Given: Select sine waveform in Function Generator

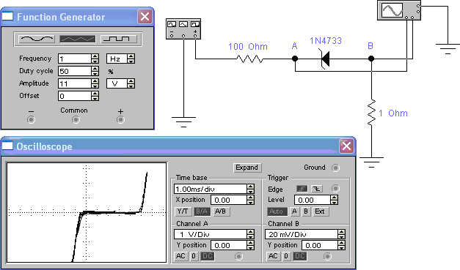Looking at the screenshot, I should point(37,39).
